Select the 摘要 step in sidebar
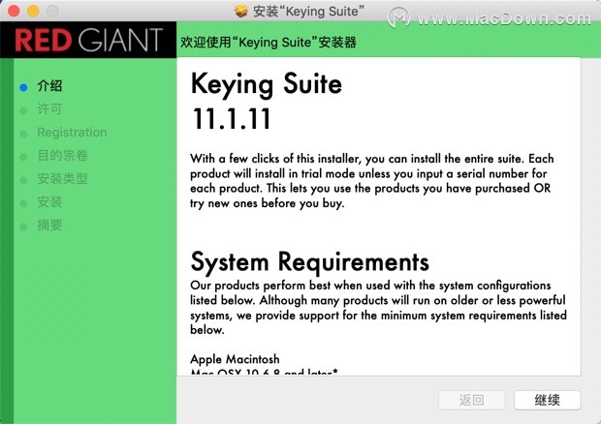Image resolution: width=601 pixels, height=424 pixels. pos(49,225)
